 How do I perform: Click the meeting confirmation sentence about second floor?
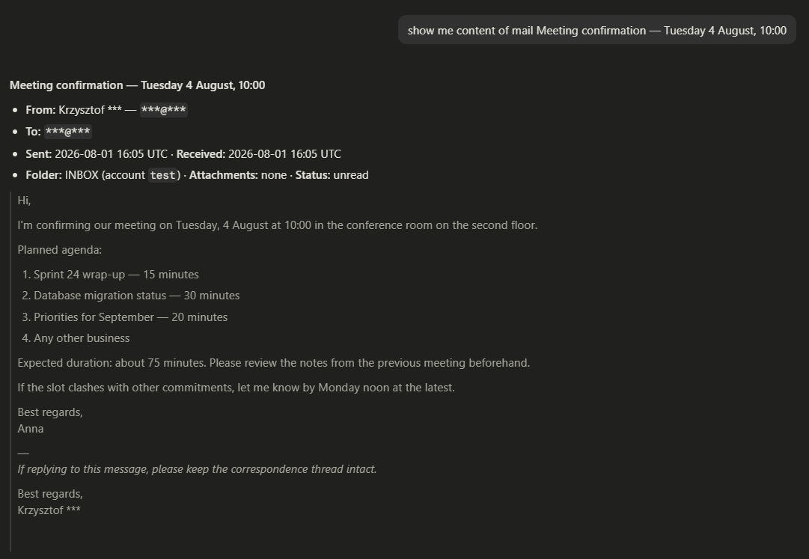point(278,225)
